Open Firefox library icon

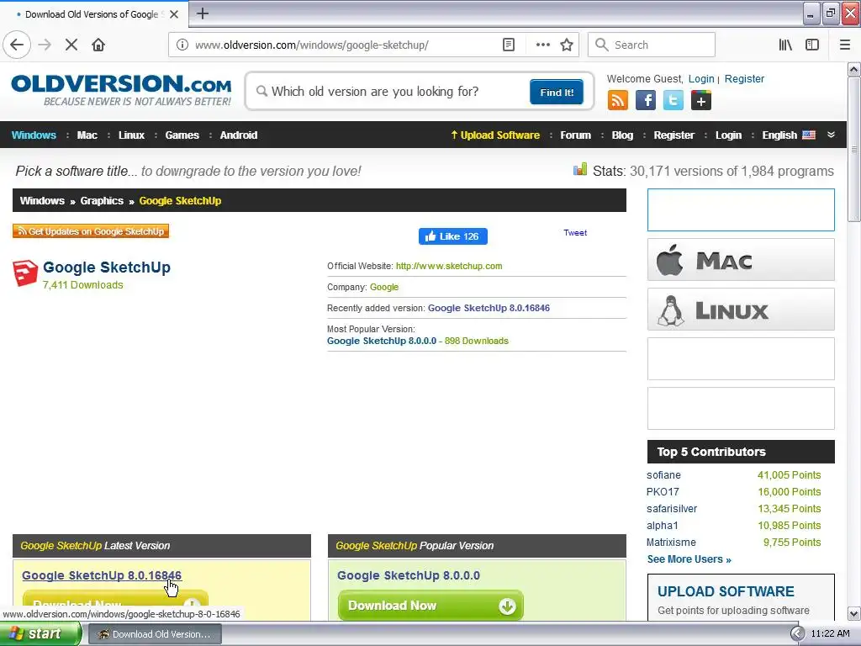[785, 45]
